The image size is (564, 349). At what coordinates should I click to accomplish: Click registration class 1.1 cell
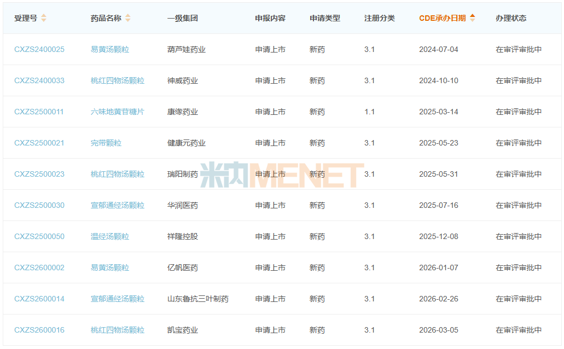pyautogui.click(x=369, y=112)
